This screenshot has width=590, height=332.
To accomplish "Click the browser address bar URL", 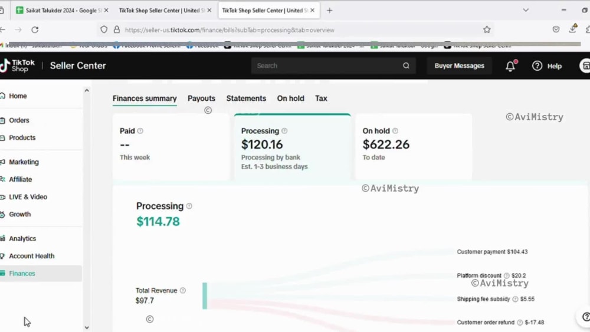I will (x=230, y=30).
